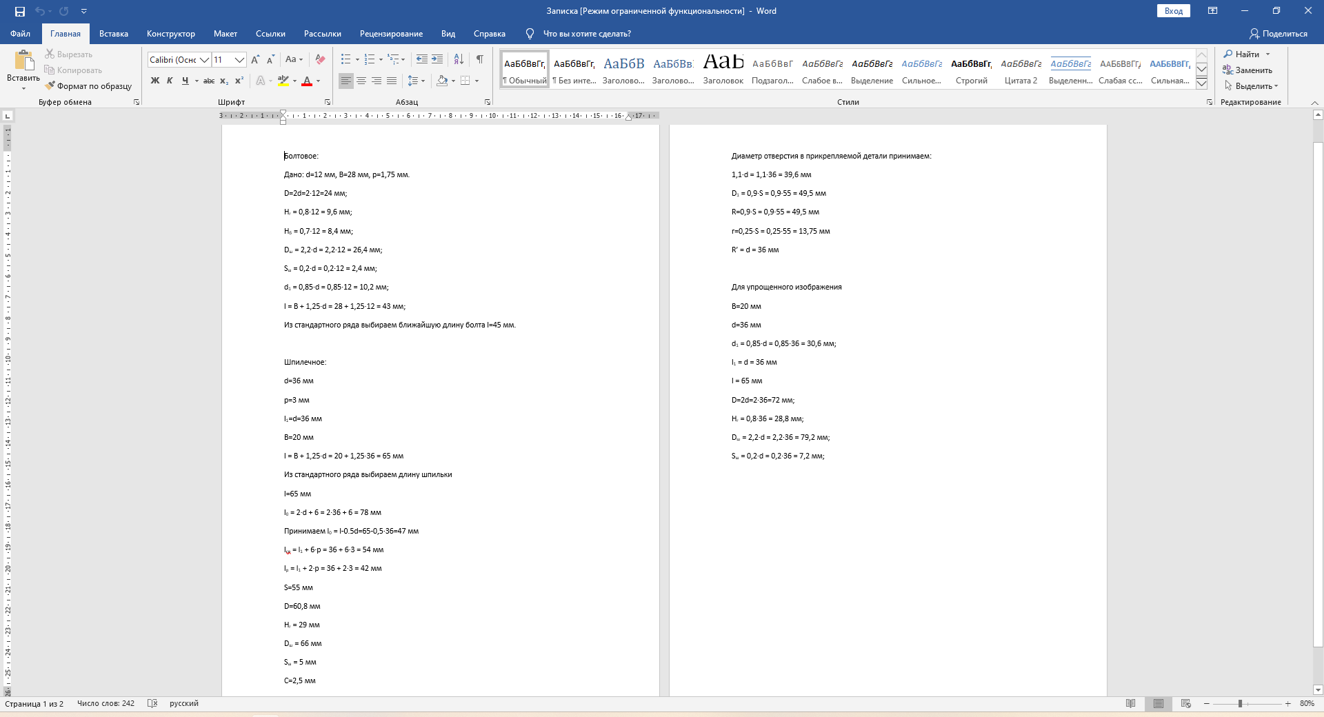The image size is (1324, 717).
Task: Toggle Bold formatting button
Action: point(155,81)
